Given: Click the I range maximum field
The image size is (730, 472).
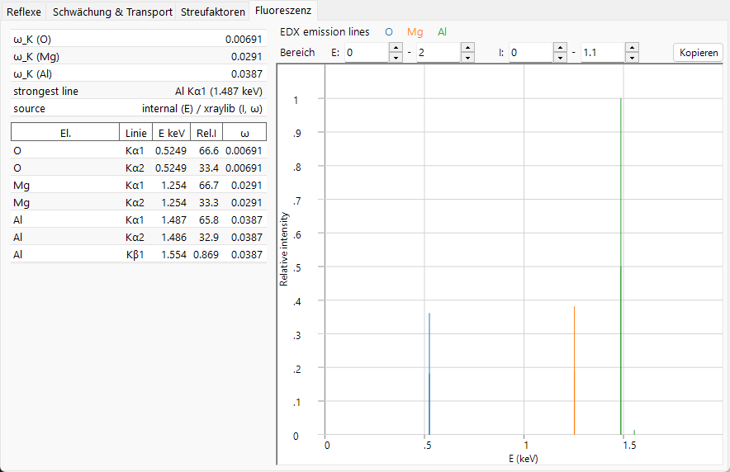Looking at the screenshot, I should 603,53.
